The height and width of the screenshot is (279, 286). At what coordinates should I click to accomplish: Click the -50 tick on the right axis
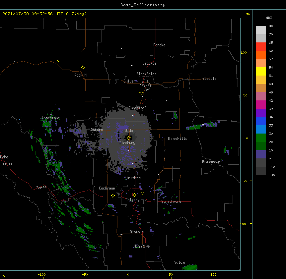(x=244, y=181)
